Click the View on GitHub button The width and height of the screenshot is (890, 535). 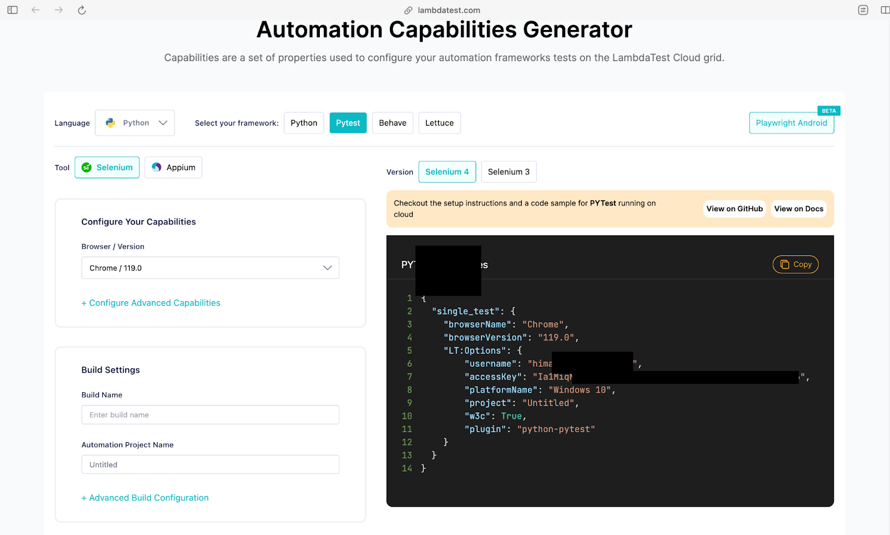coord(734,208)
